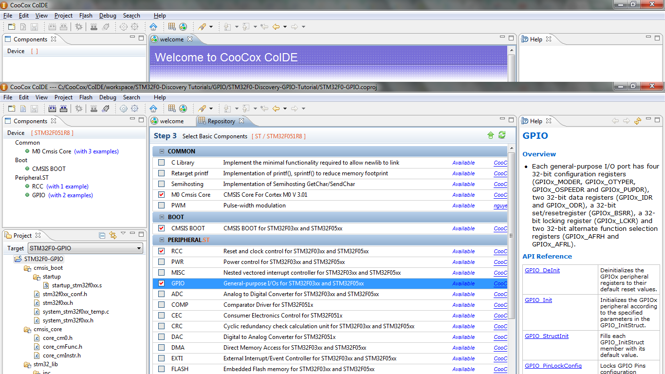Viewport: 665px width, 374px height.
Task: Click the Home icon in STM32F0-GPIO window toolbar
Action: point(153,109)
